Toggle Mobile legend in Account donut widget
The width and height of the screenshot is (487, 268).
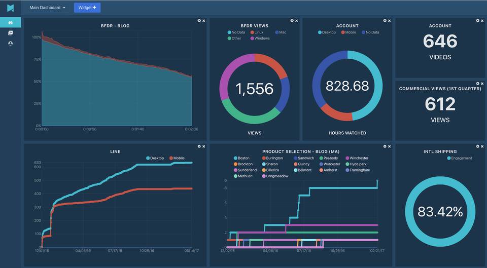click(x=349, y=32)
